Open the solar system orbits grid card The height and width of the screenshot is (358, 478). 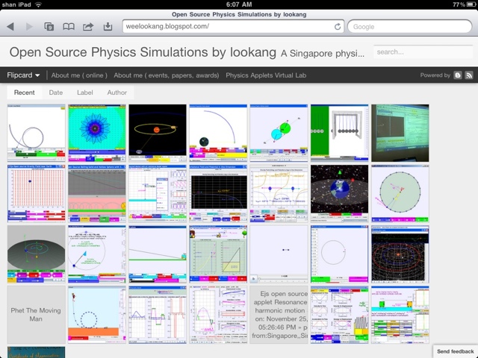[400, 254]
